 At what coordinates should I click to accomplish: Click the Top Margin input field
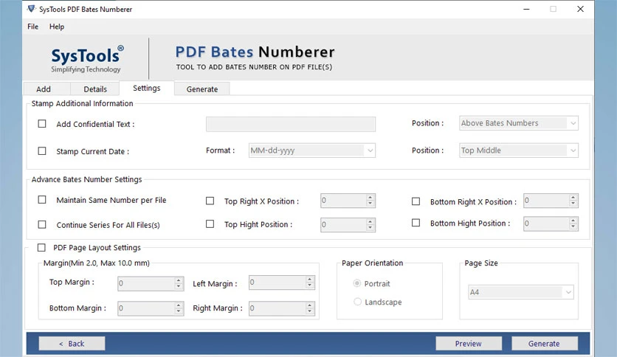(x=146, y=283)
